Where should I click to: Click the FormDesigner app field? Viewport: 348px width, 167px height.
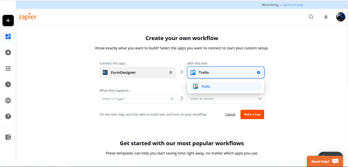(x=138, y=72)
